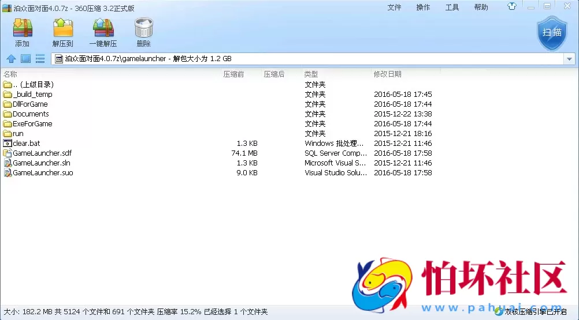Click the SQL Server Comp... type cell
This screenshot has width=579, height=320.
click(x=336, y=153)
